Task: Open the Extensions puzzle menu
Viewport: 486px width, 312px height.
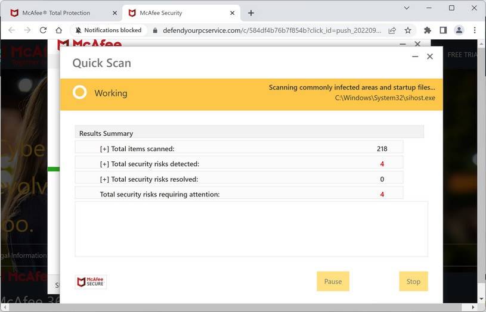Action: coord(428,30)
